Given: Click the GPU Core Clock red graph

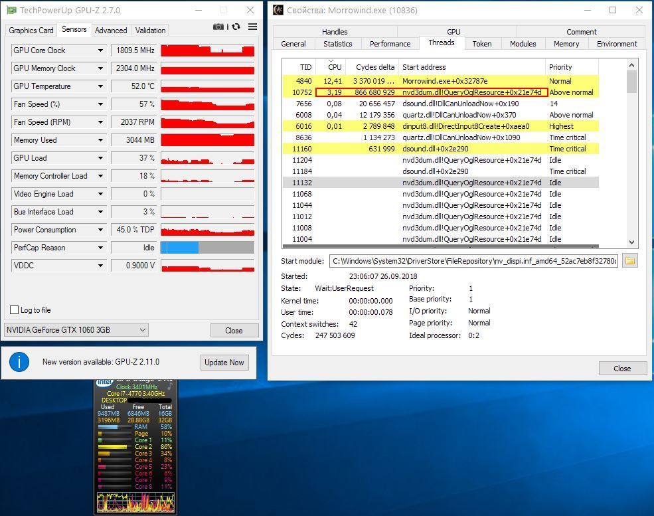Looking at the screenshot, I should 207,50.
